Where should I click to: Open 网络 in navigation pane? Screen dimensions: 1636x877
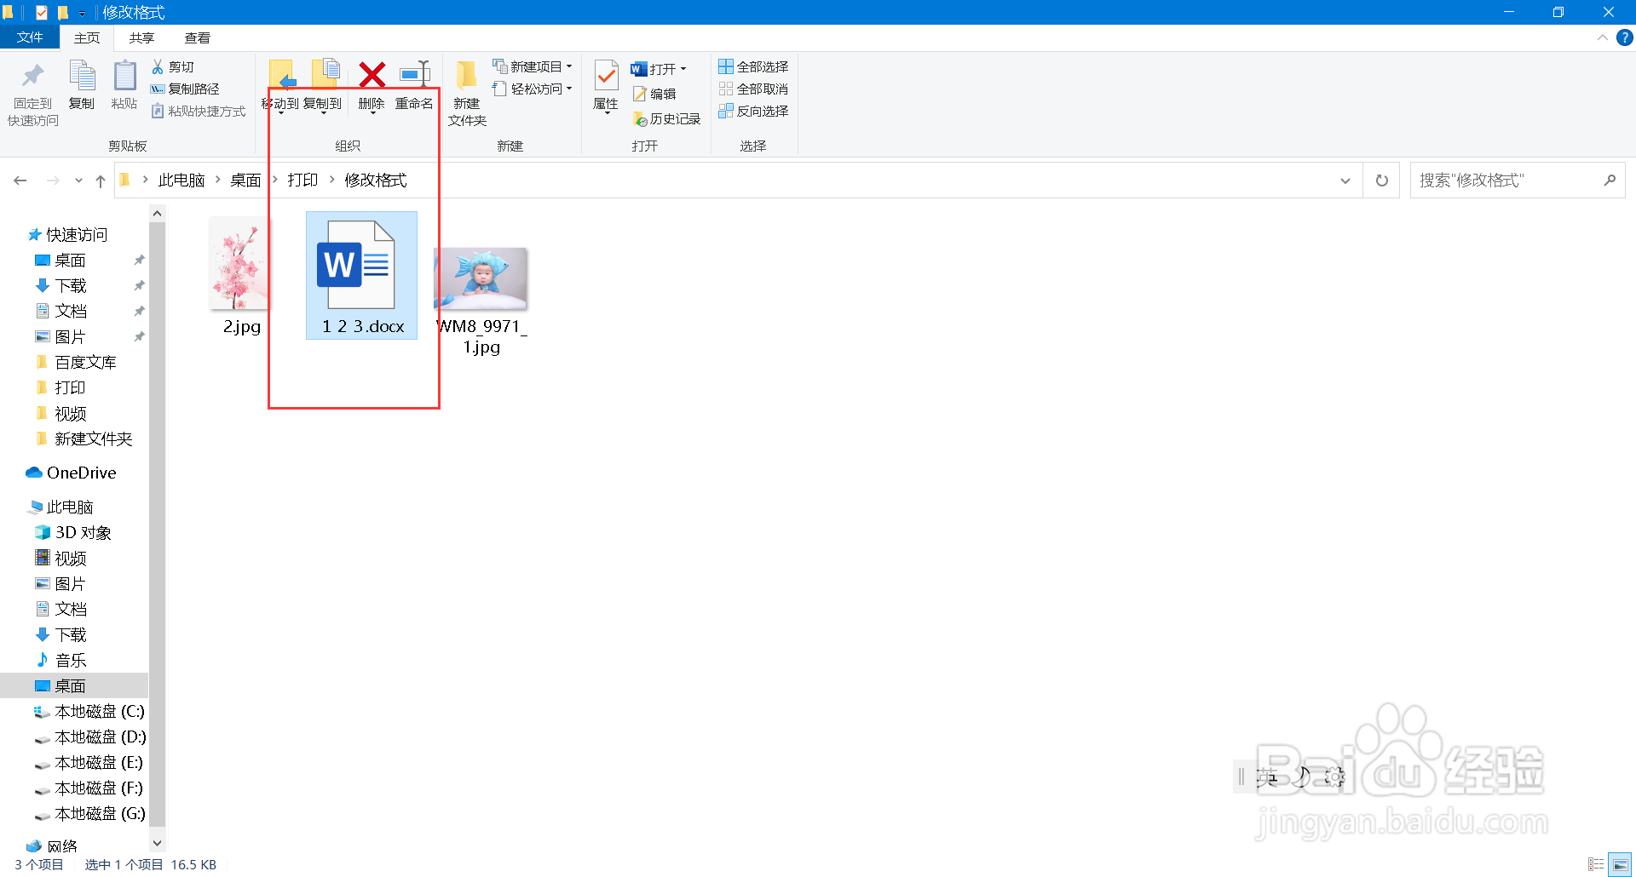point(62,845)
